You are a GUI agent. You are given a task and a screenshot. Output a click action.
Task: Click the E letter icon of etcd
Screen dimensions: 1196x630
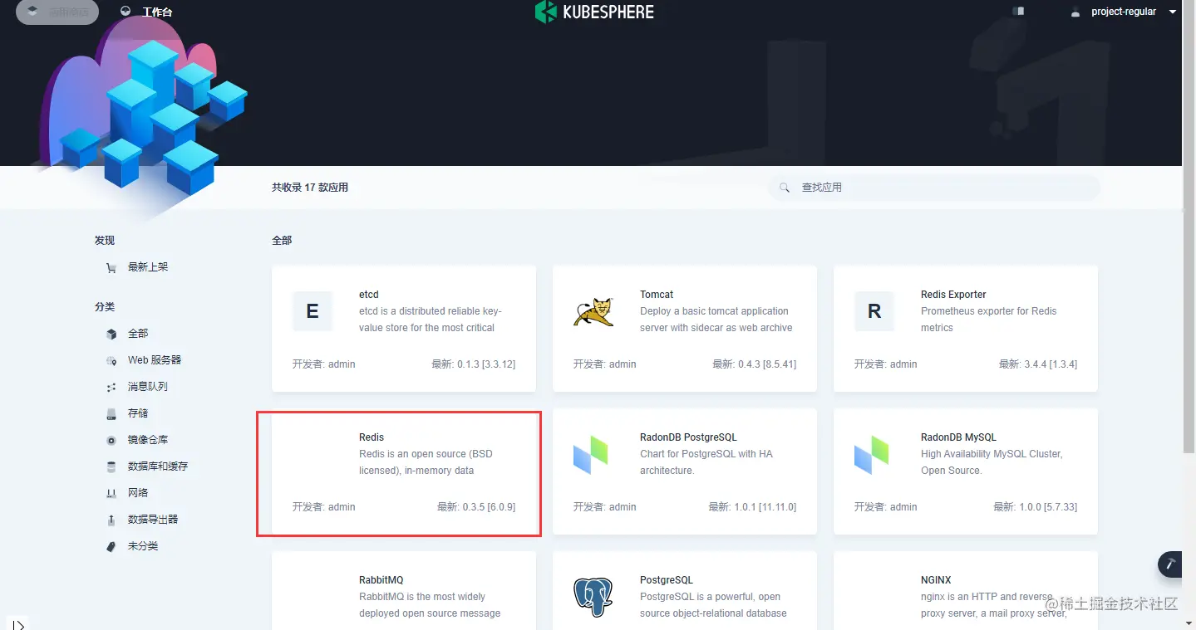(313, 311)
